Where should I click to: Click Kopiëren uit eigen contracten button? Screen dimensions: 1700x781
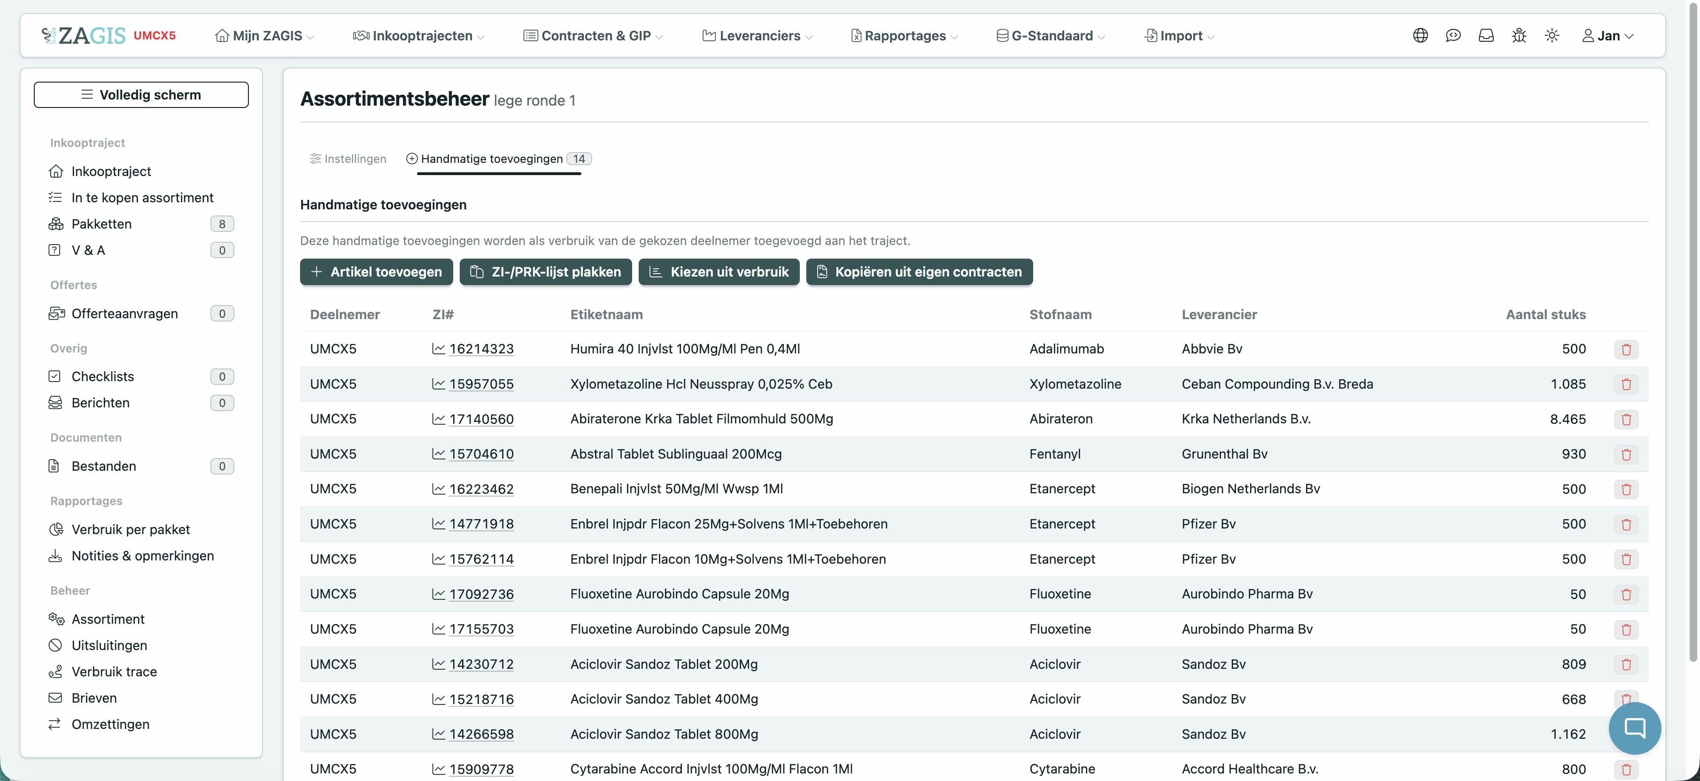(920, 272)
